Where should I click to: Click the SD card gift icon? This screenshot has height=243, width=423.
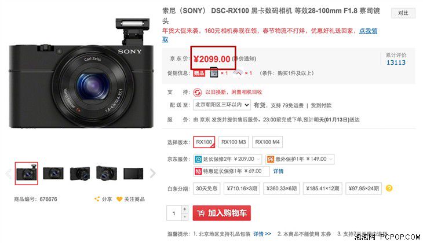pos(214,72)
